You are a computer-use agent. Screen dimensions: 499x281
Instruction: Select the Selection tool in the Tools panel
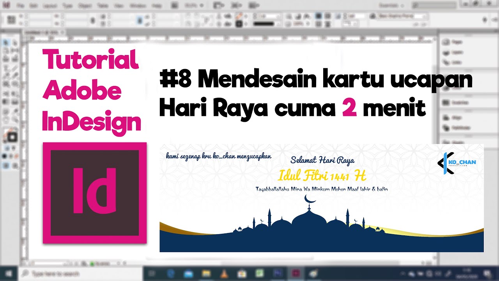(x=7, y=43)
